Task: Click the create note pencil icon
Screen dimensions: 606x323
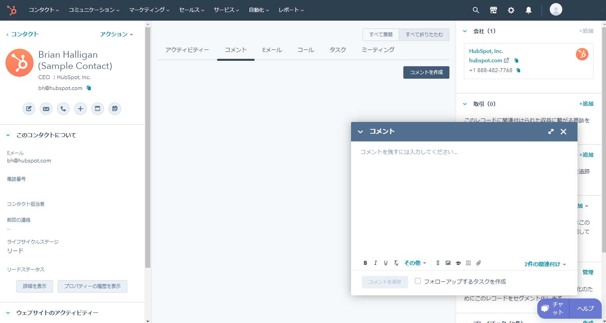Action: (x=29, y=109)
